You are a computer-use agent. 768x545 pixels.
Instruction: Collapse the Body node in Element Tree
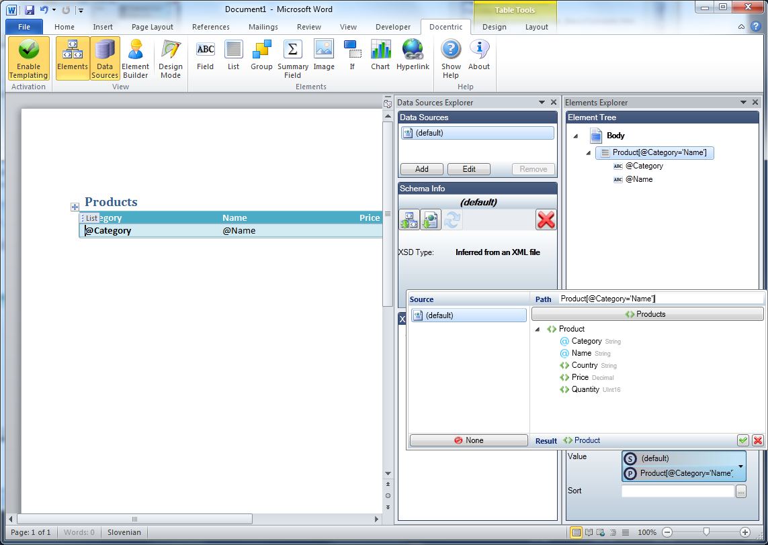click(x=576, y=136)
